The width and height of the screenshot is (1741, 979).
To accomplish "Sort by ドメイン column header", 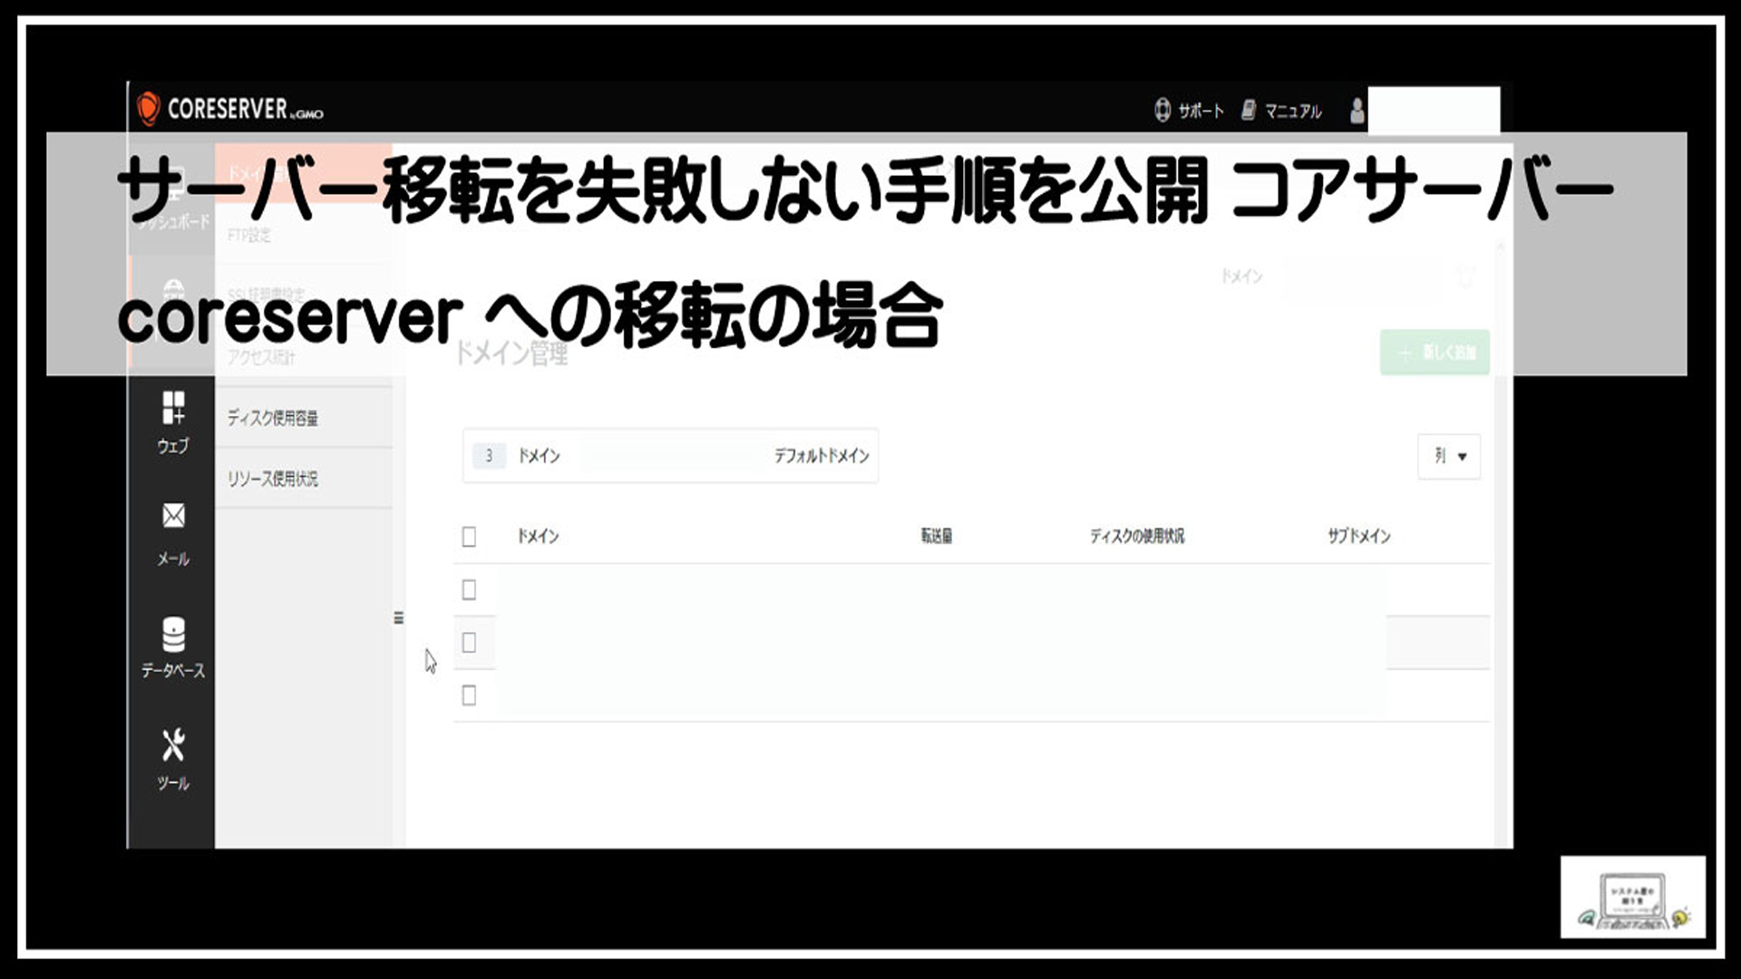I will click(538, 537).
